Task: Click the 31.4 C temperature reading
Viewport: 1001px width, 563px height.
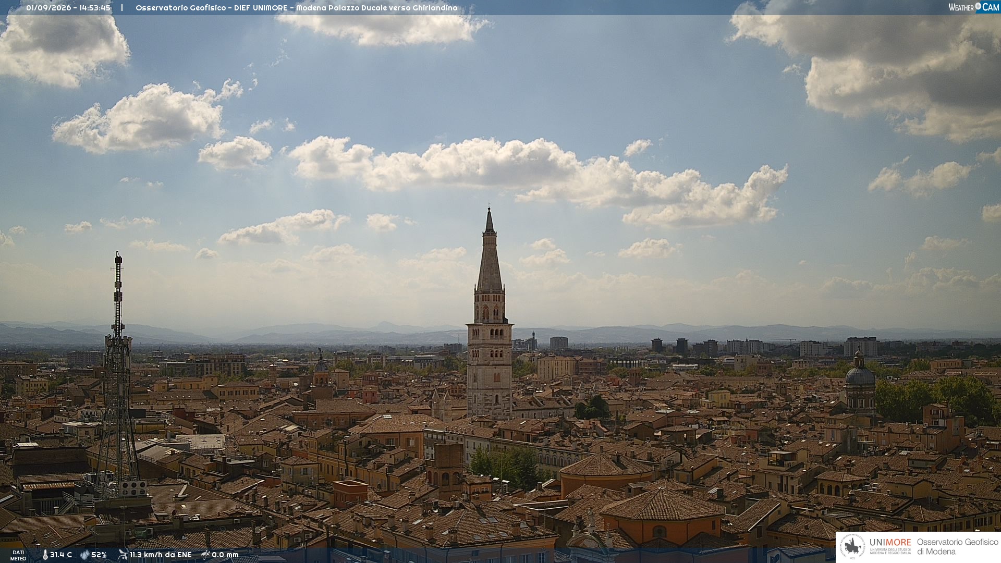Action: (x=61, y=555)
